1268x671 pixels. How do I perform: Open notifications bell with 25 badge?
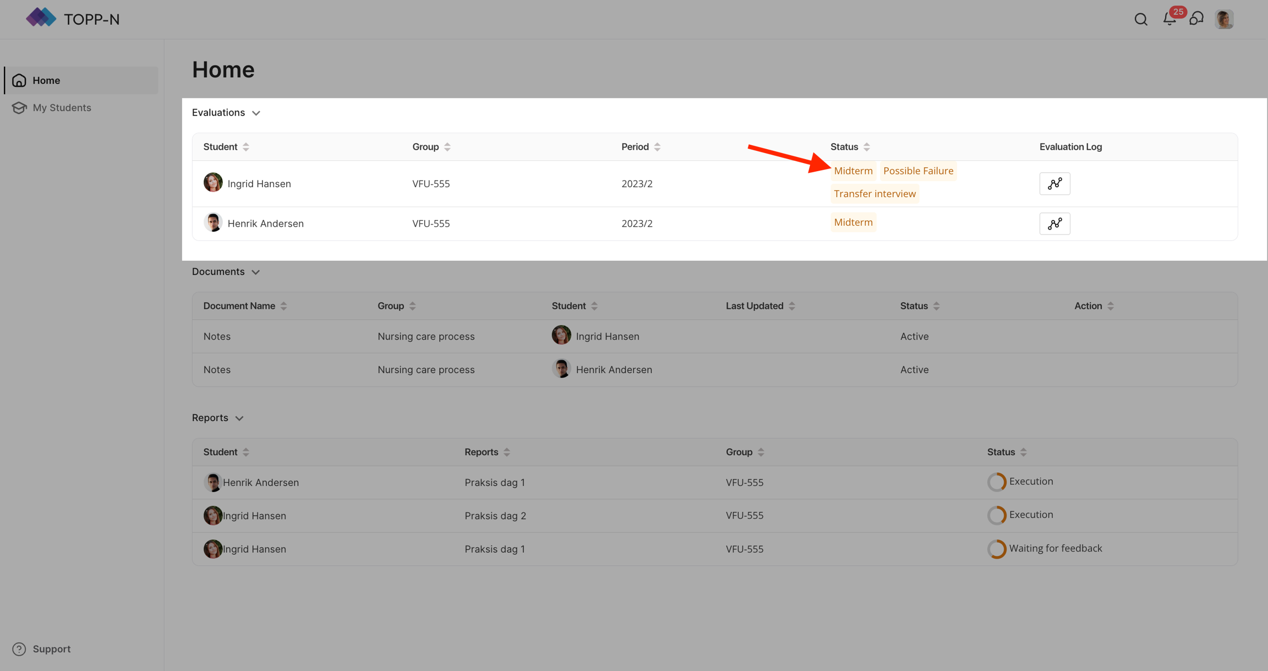coord(1169,19)
